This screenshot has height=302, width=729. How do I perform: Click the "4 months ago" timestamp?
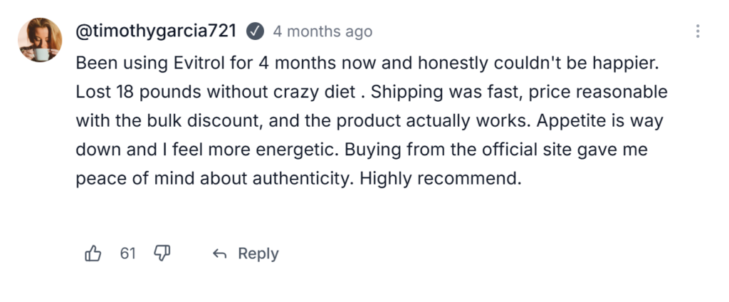(x=322, y=32)
